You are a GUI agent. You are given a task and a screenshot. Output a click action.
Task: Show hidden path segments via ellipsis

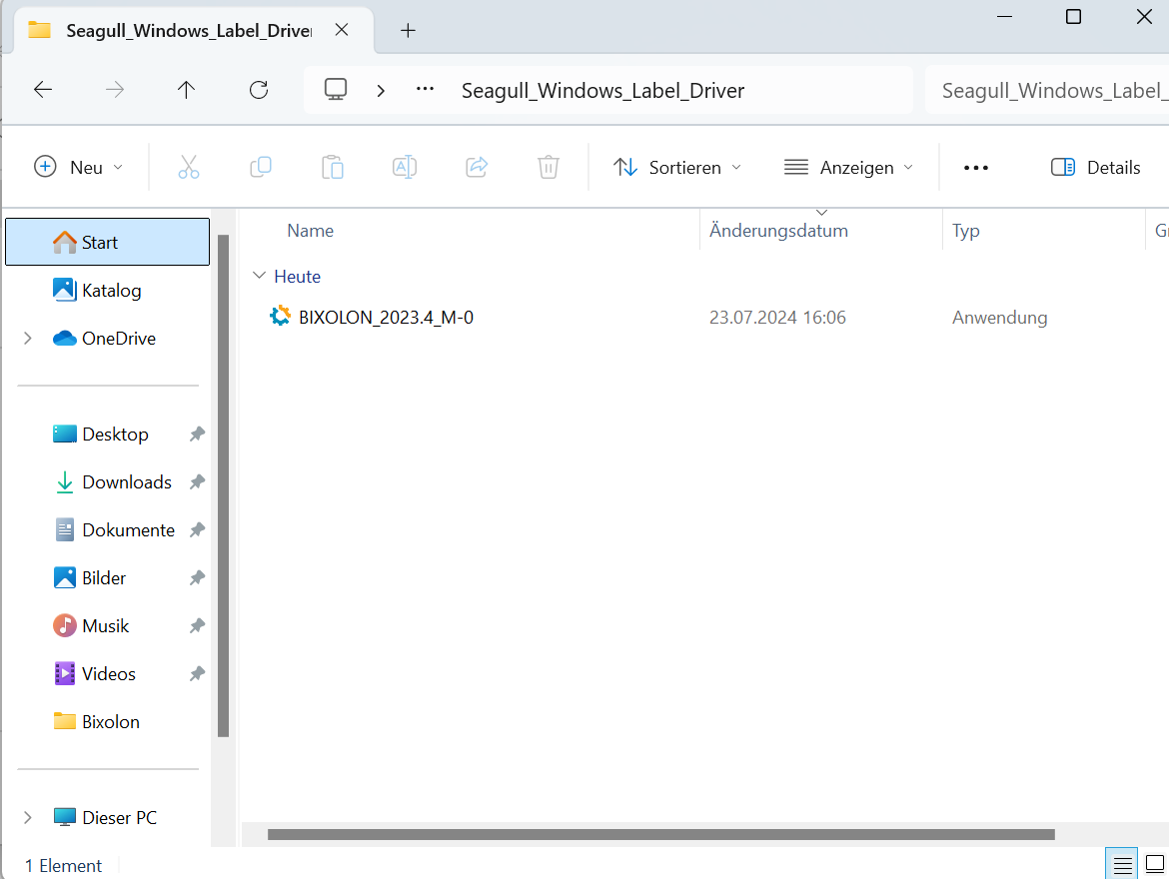tap(425, 90)
